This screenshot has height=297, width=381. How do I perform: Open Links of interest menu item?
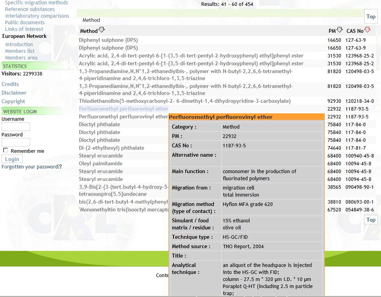pos(24,29)
